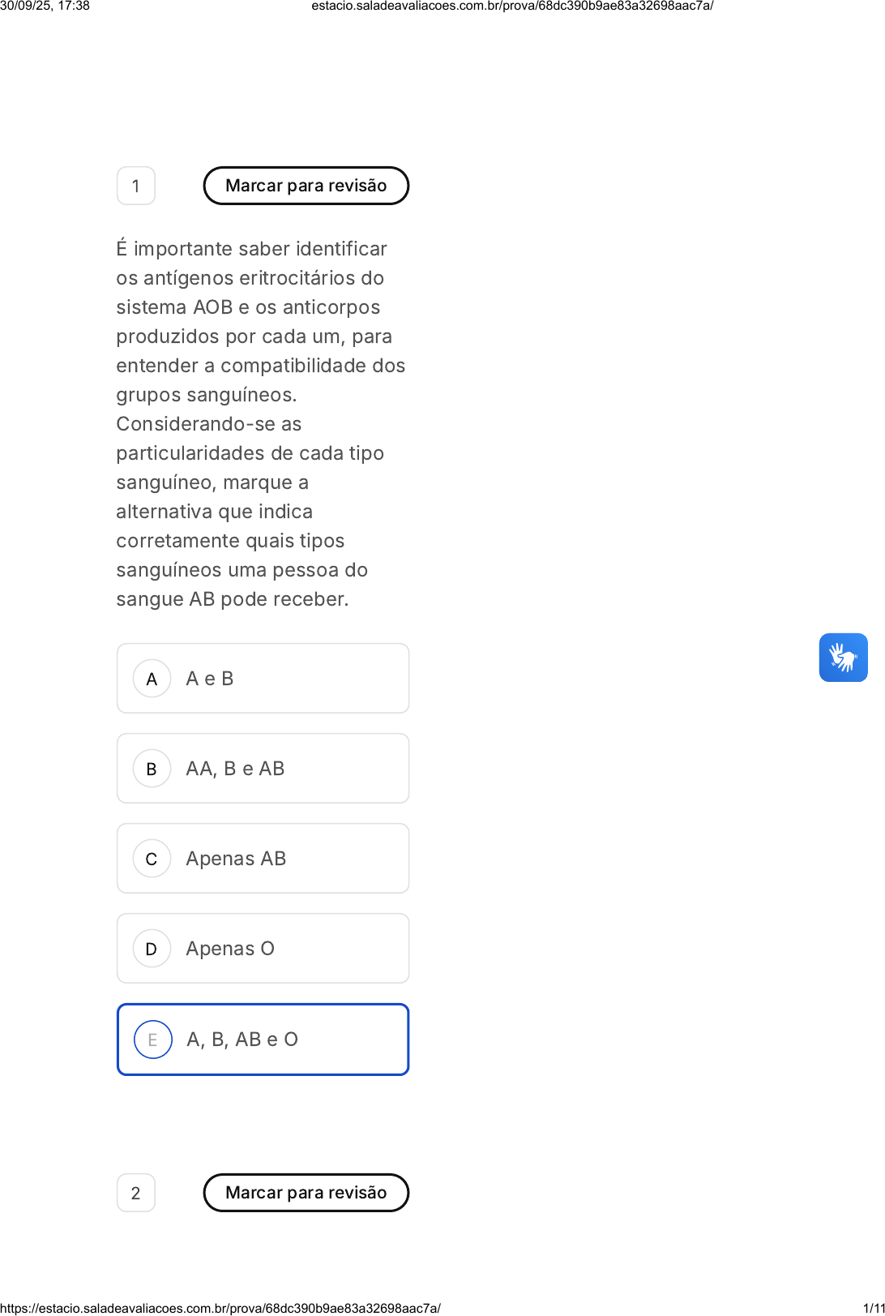Click the question number 2 badge
The image size is (885, 1316).
(136, 1193)
